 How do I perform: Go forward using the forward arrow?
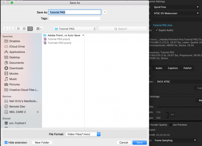tap(11, 29)
